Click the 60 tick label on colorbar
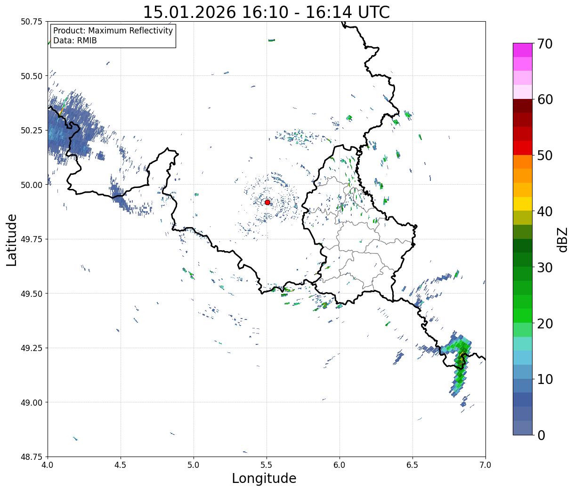The width and height of the screenshot is (574, 490). pos(544,99)
